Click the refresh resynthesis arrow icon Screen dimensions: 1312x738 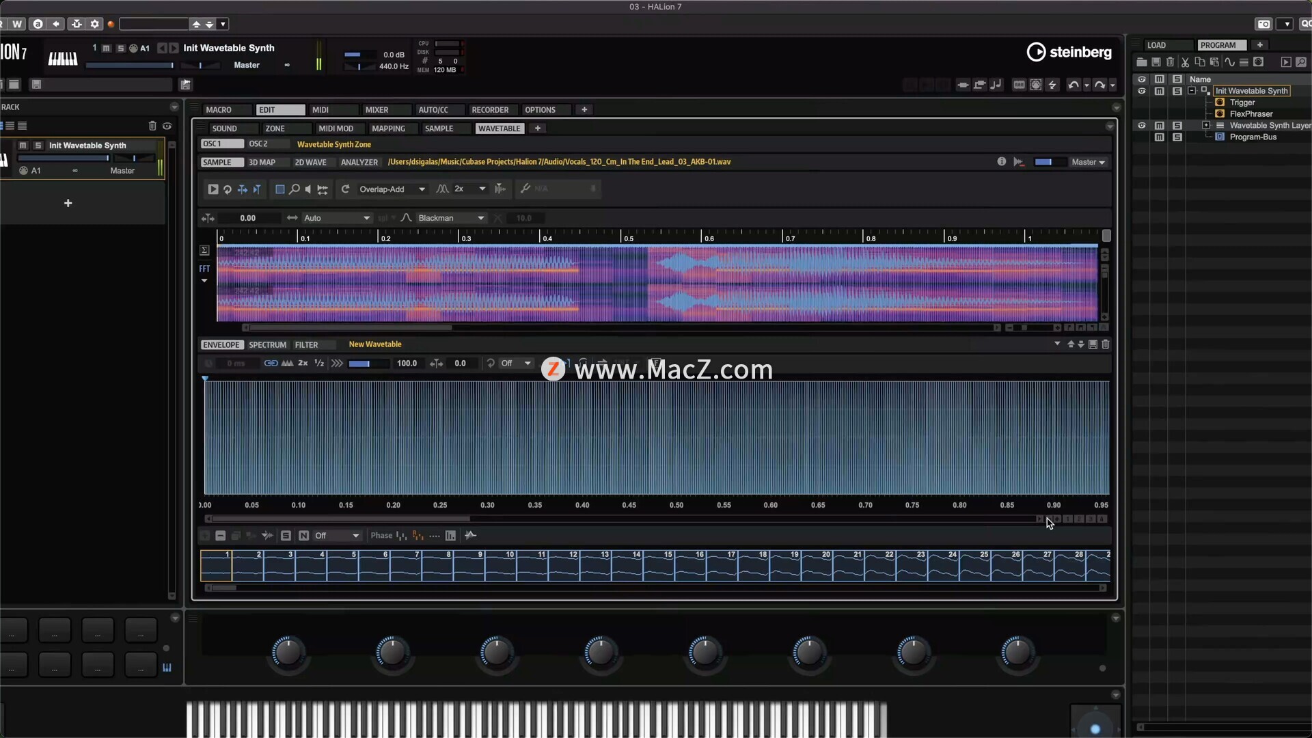tap(345, 189)
